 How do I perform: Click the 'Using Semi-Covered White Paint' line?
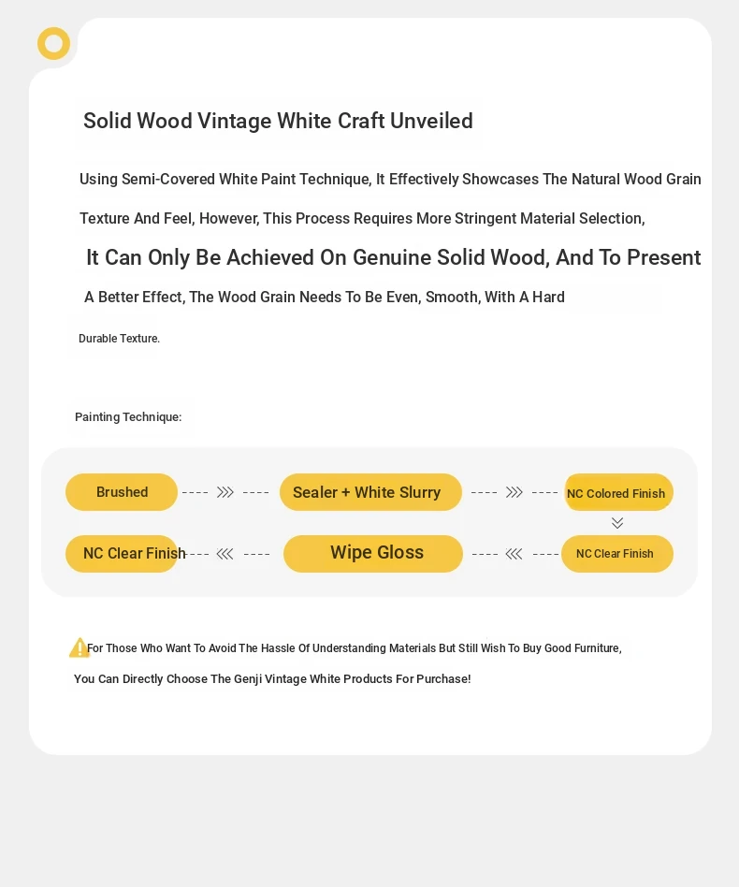click(390, 180)
